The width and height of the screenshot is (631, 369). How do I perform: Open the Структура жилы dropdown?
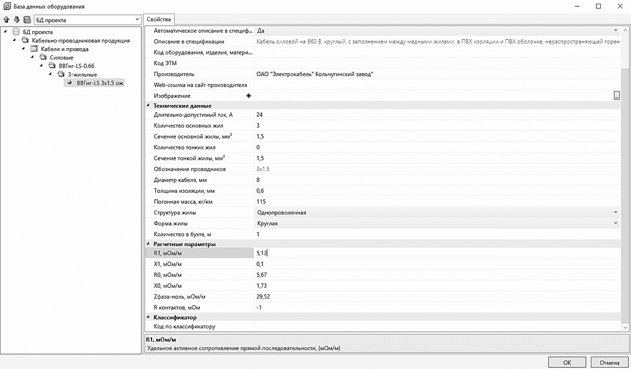[x=616, y=212]
